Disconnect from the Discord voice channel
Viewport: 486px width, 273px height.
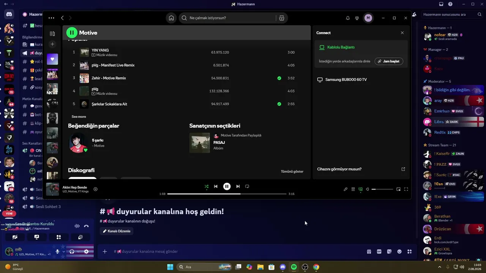click(86, 226)
